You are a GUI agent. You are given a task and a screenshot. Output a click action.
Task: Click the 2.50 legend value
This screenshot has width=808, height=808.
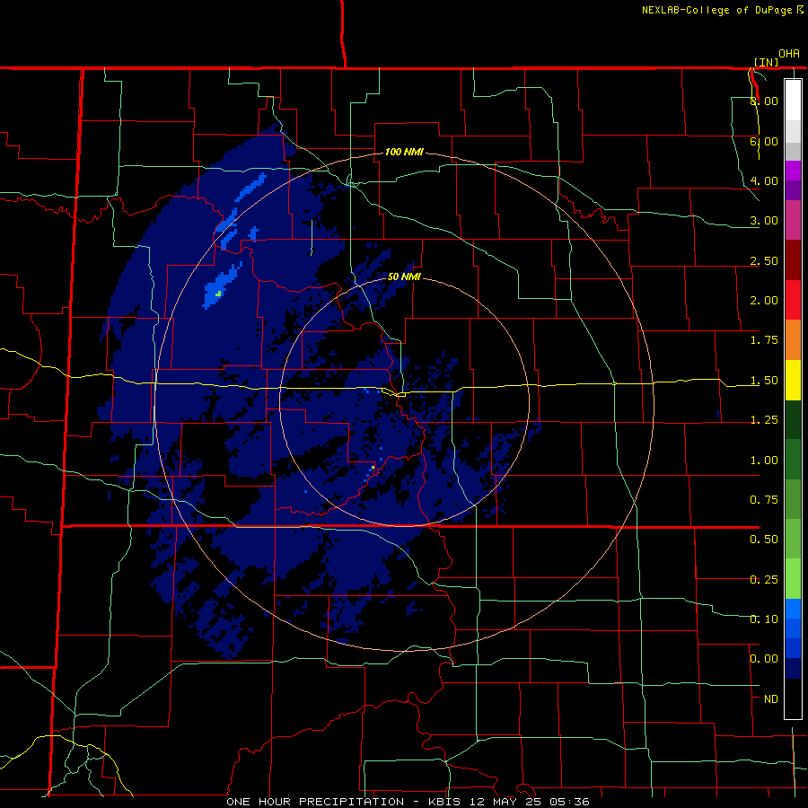[x=764, y=260]
